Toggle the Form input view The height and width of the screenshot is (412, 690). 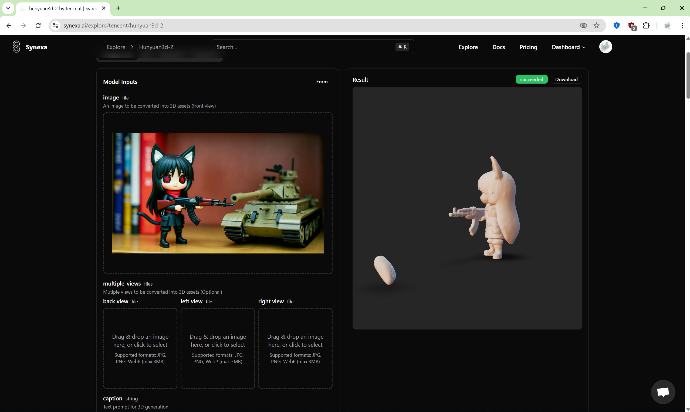(x=322, y=82)
